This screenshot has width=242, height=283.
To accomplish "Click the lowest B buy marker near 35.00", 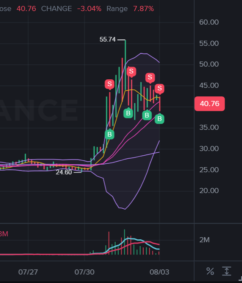I will pyautogui.click(x=110, y=134).
